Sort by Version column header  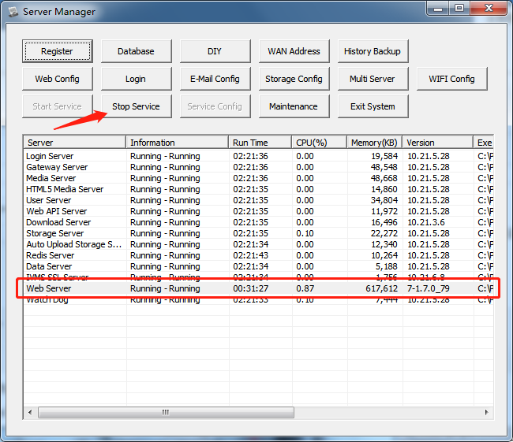pos(438,143)
